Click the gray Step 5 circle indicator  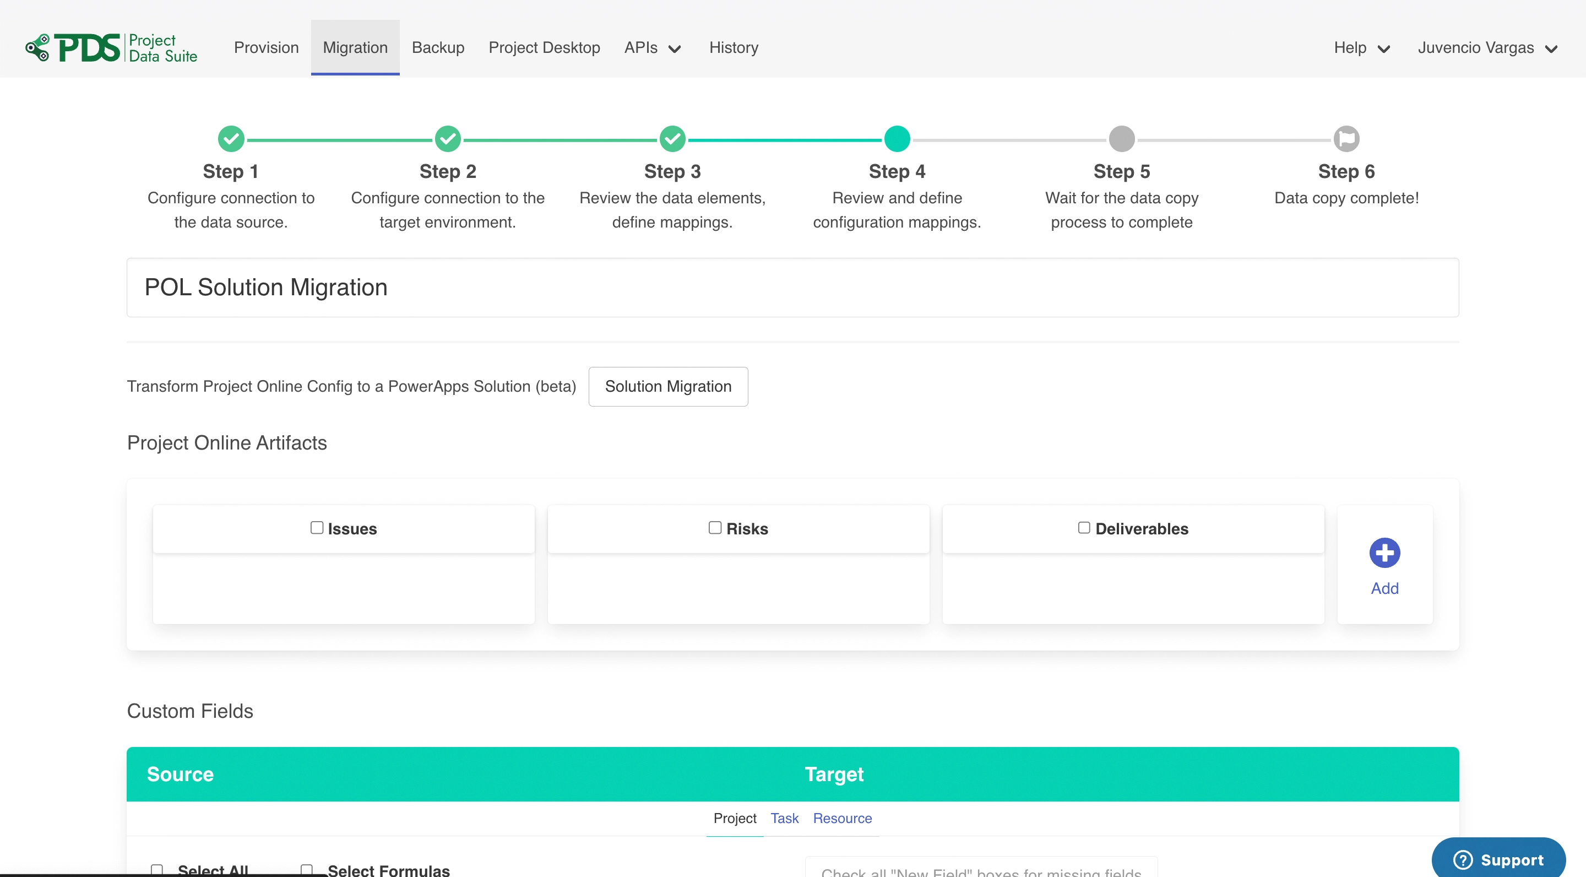[x=1121, y=139]
